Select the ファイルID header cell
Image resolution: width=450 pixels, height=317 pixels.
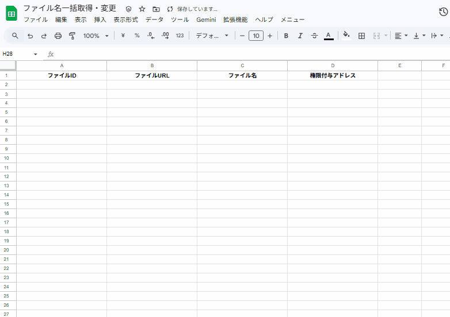(x=62, y=76)
